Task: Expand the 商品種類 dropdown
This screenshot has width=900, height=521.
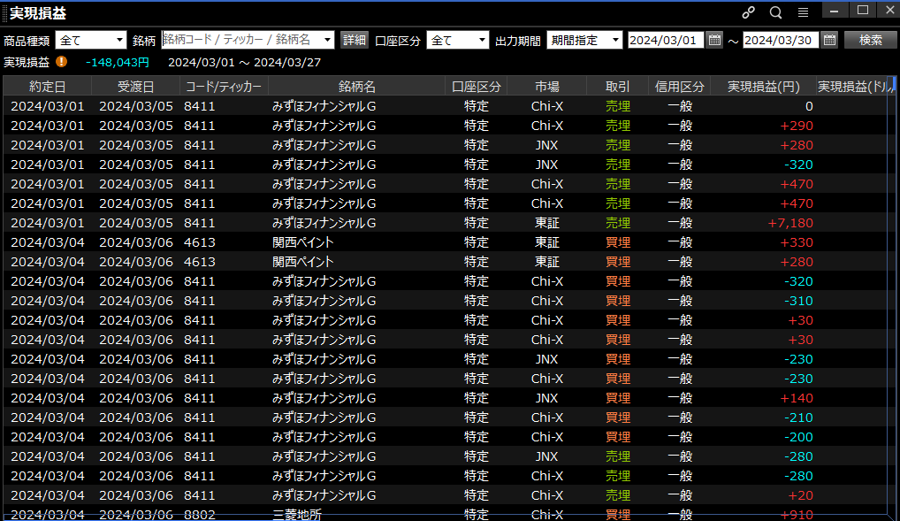Action: tap(118, 40)
